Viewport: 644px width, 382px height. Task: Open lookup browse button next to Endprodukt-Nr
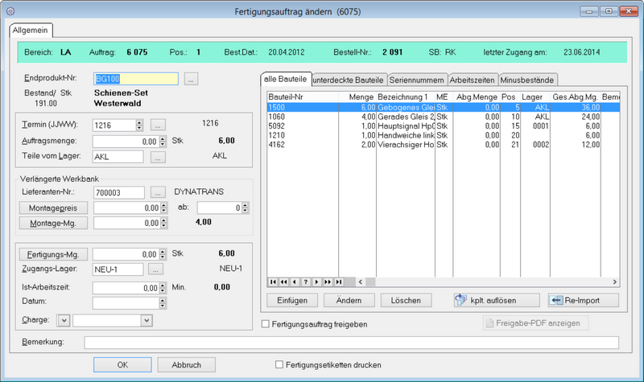pyautogui.click(x=191, y=79)
